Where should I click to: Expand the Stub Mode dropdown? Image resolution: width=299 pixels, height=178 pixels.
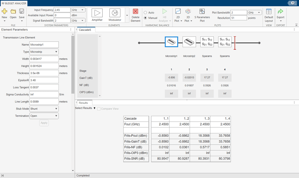click(x=44, y=109)
